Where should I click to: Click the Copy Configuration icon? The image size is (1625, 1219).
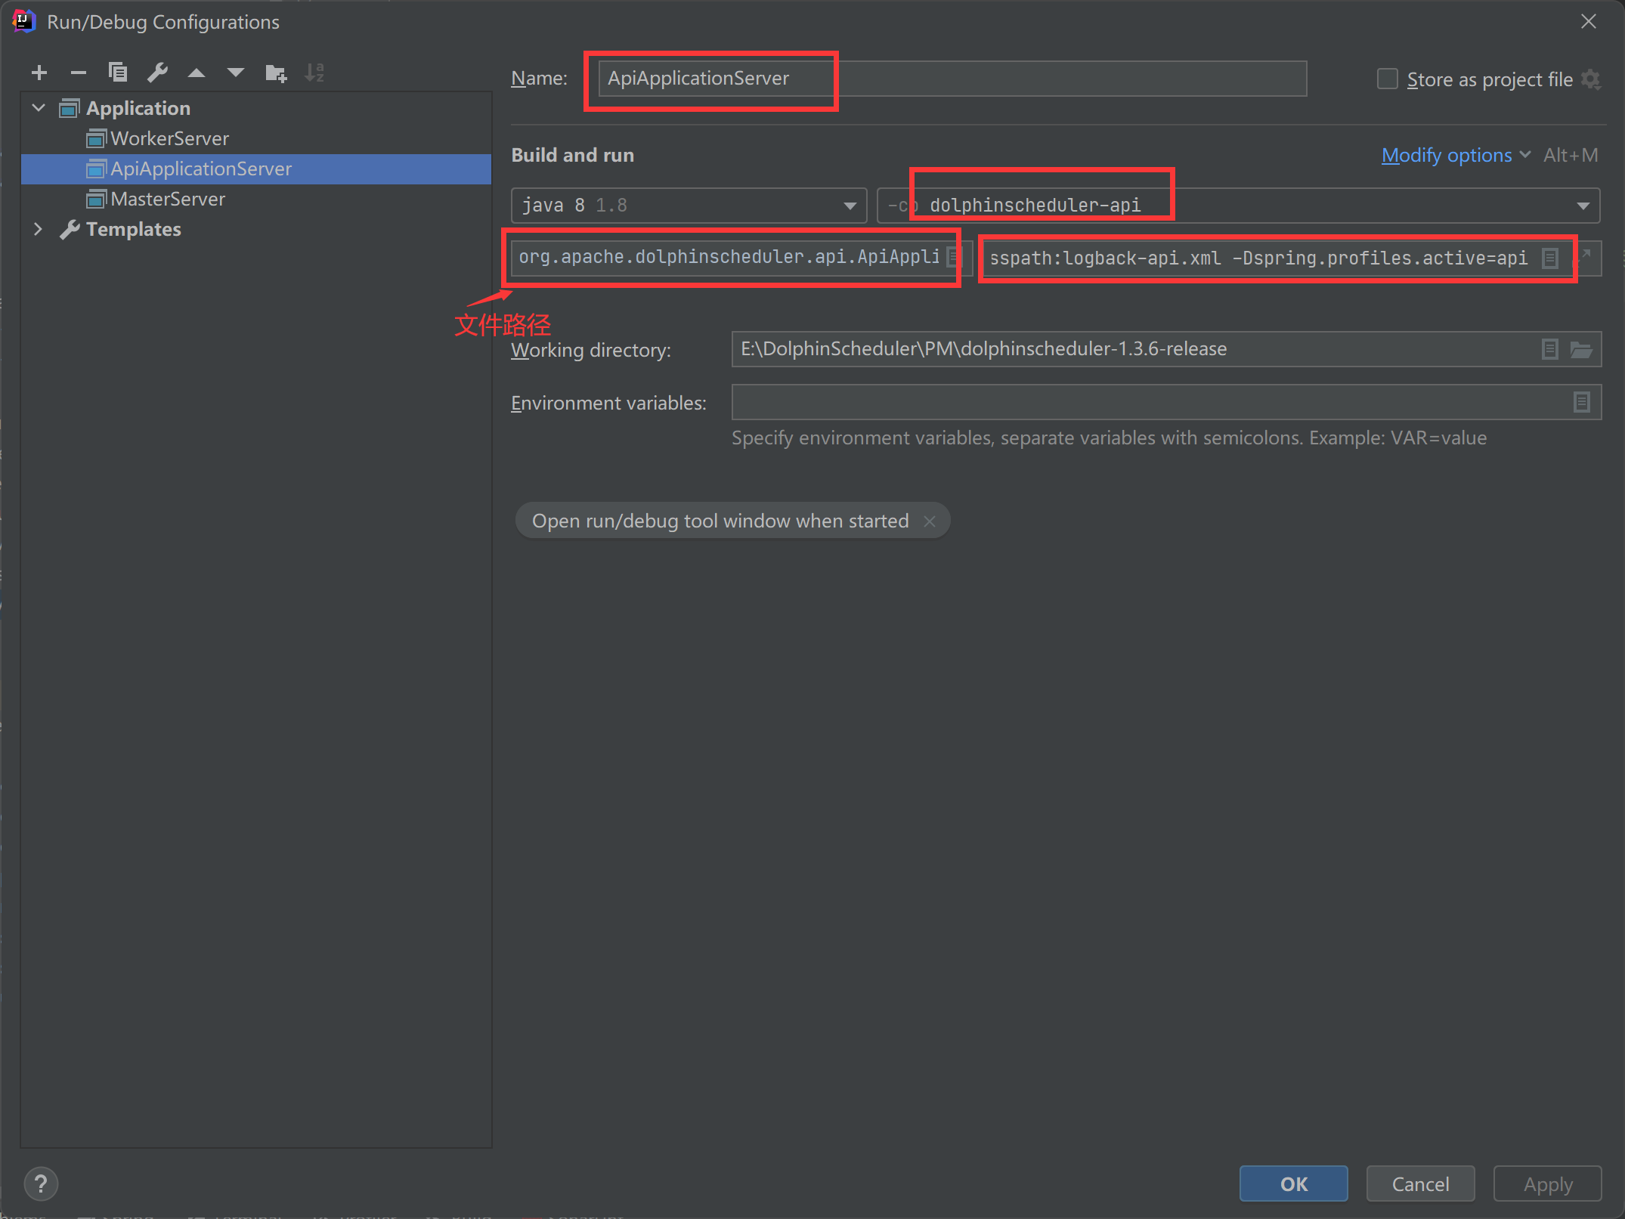[118, 73]
